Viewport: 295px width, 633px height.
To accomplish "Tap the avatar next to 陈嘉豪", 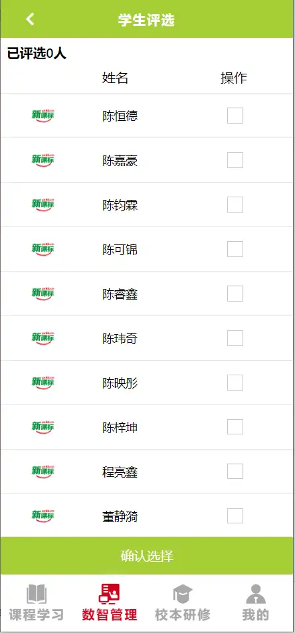I will point(43,160).
